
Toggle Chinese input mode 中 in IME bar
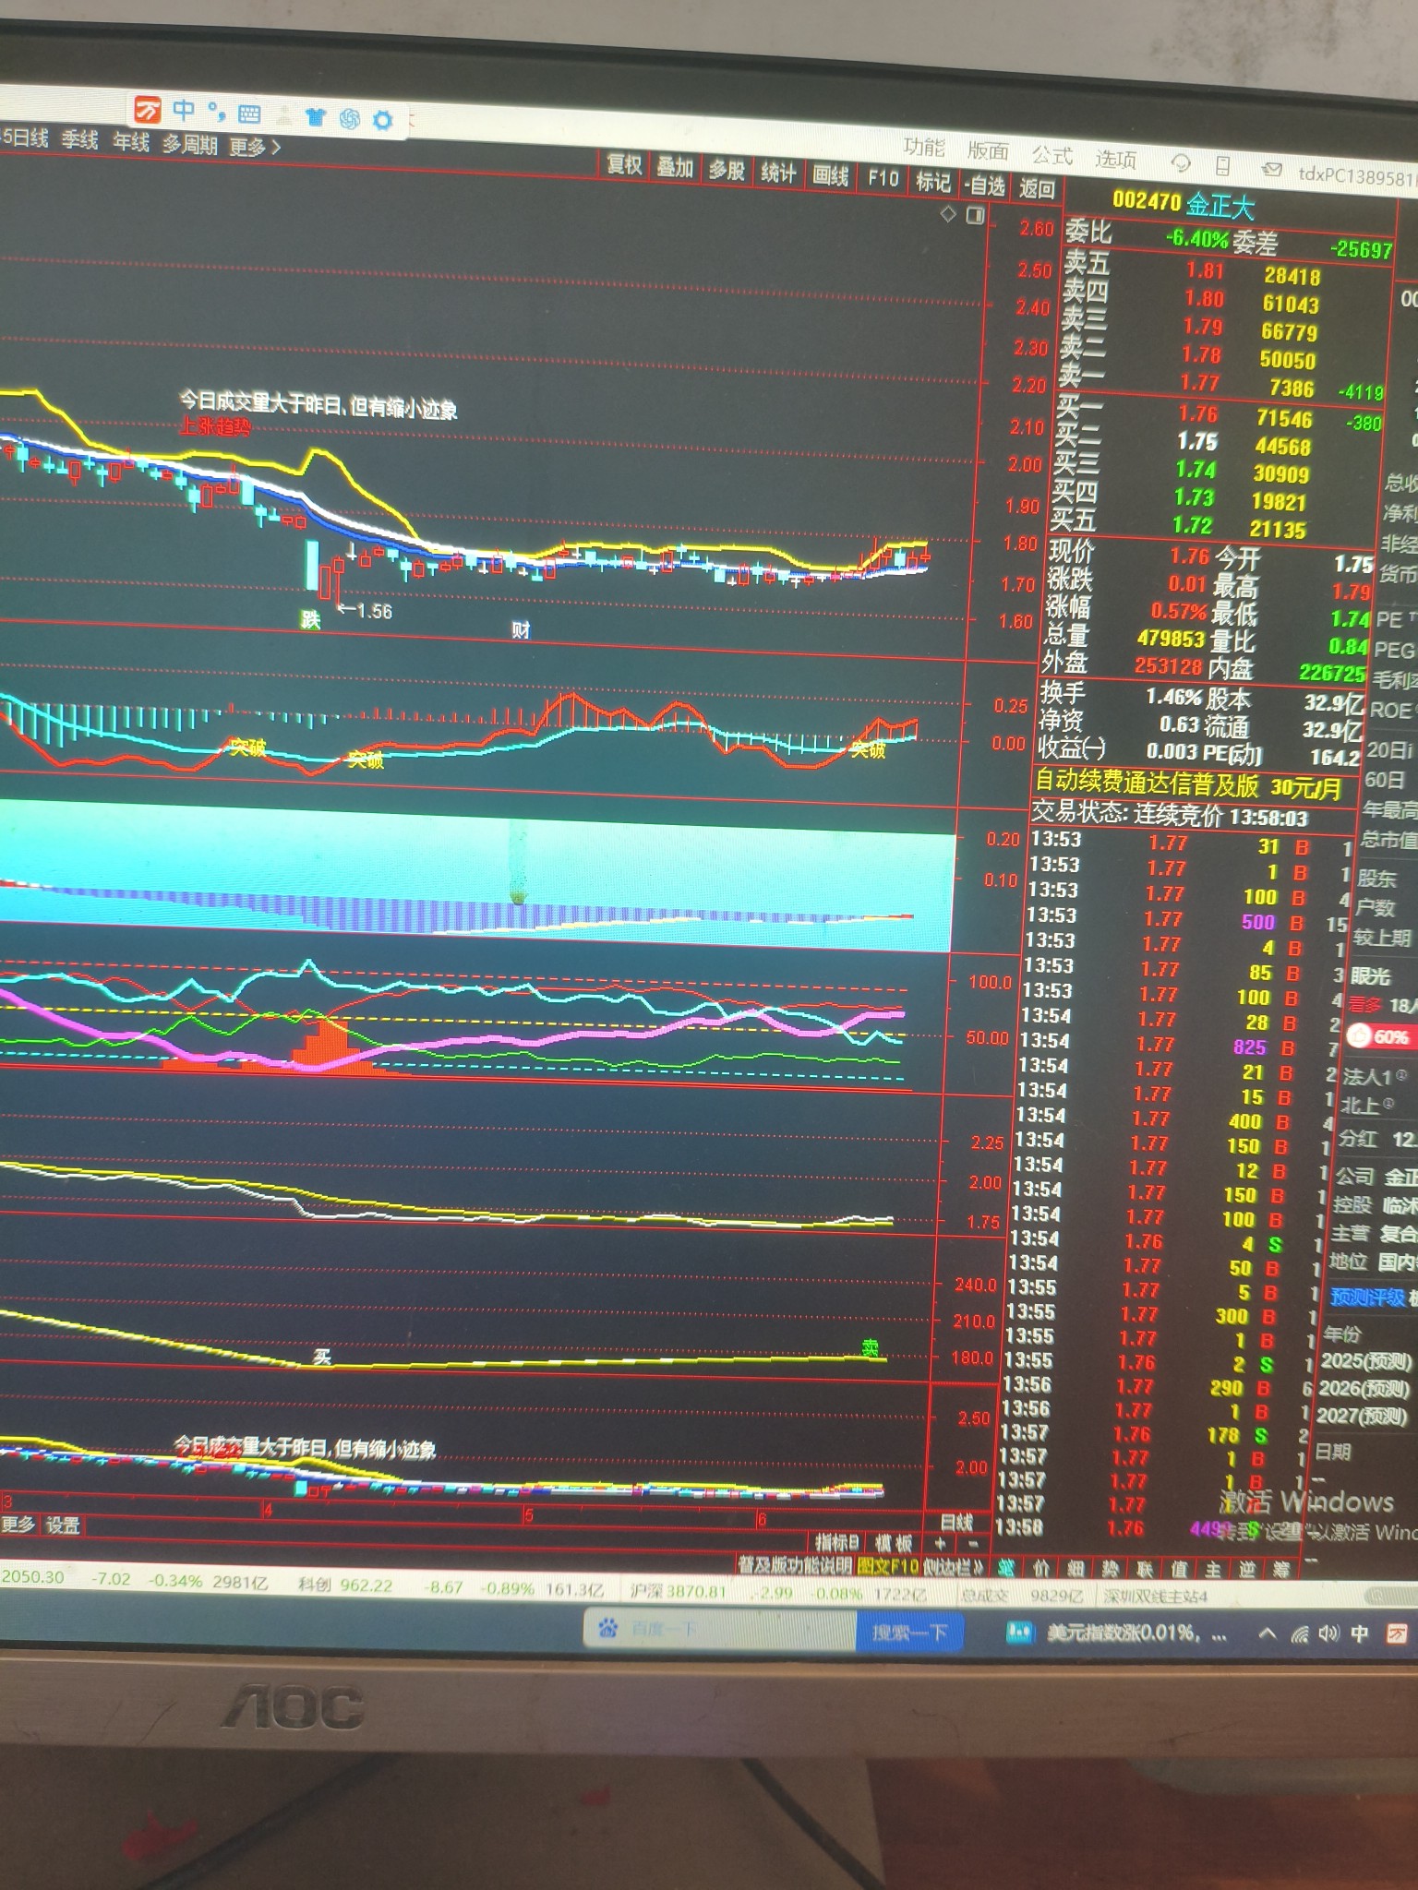click(x=184, y=111)
